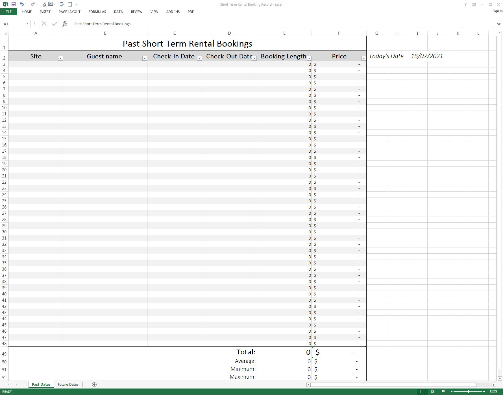Click the Save icon on Quick Access Toolbar
The width and height of the screenshot is (503, 395).
pos(13,4)
